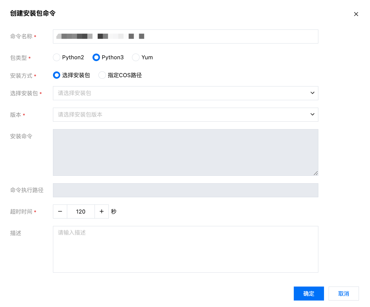Focus the timeout value field showing 120
370x307 pixels.
point(81,211)
